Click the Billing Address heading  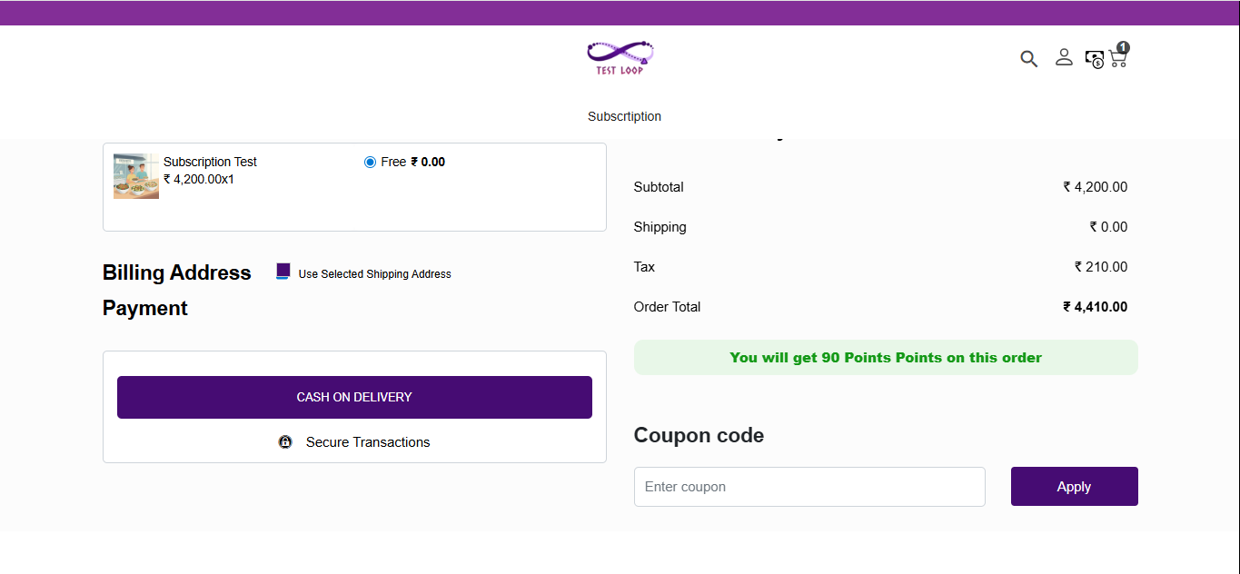point(176,272)
